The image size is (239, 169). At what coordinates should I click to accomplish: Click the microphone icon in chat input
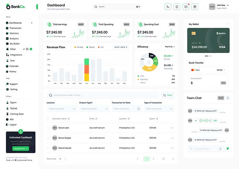coord(220,148)
